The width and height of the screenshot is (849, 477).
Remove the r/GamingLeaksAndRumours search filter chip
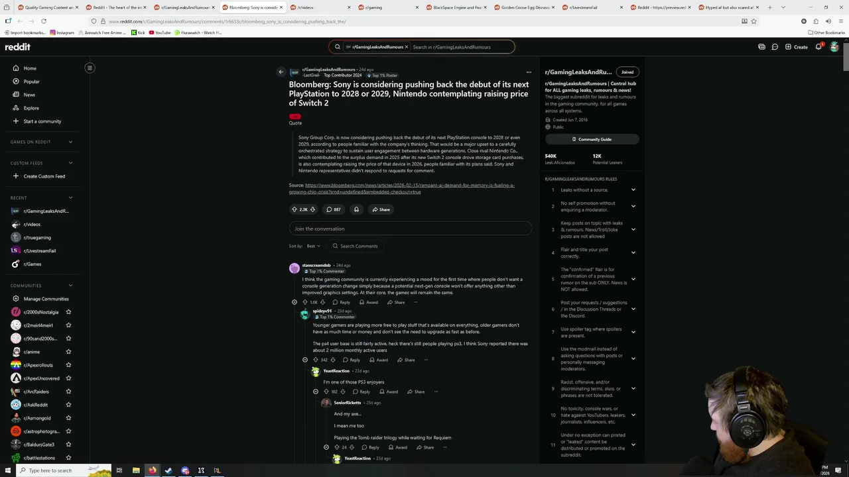point(406,47)
